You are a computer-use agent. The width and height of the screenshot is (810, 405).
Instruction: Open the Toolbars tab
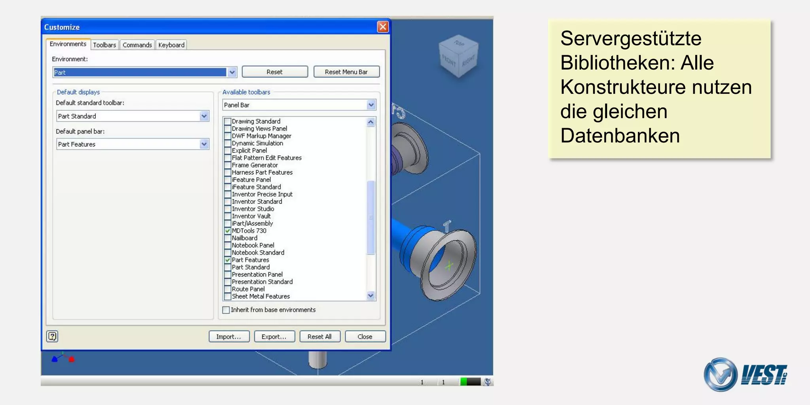tap(104, 45)
